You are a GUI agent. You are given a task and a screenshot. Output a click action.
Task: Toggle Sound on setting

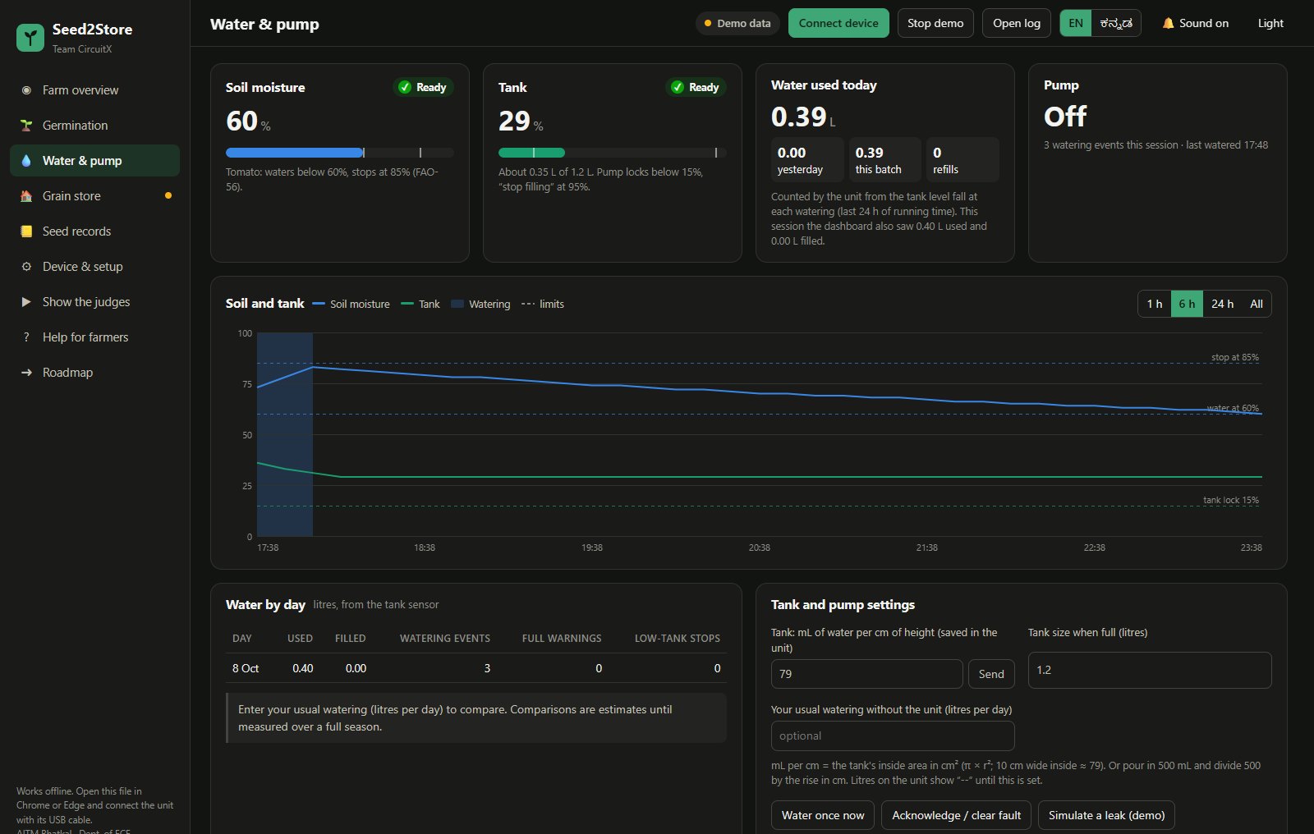pyautogui.click(x=1195, y=23)
